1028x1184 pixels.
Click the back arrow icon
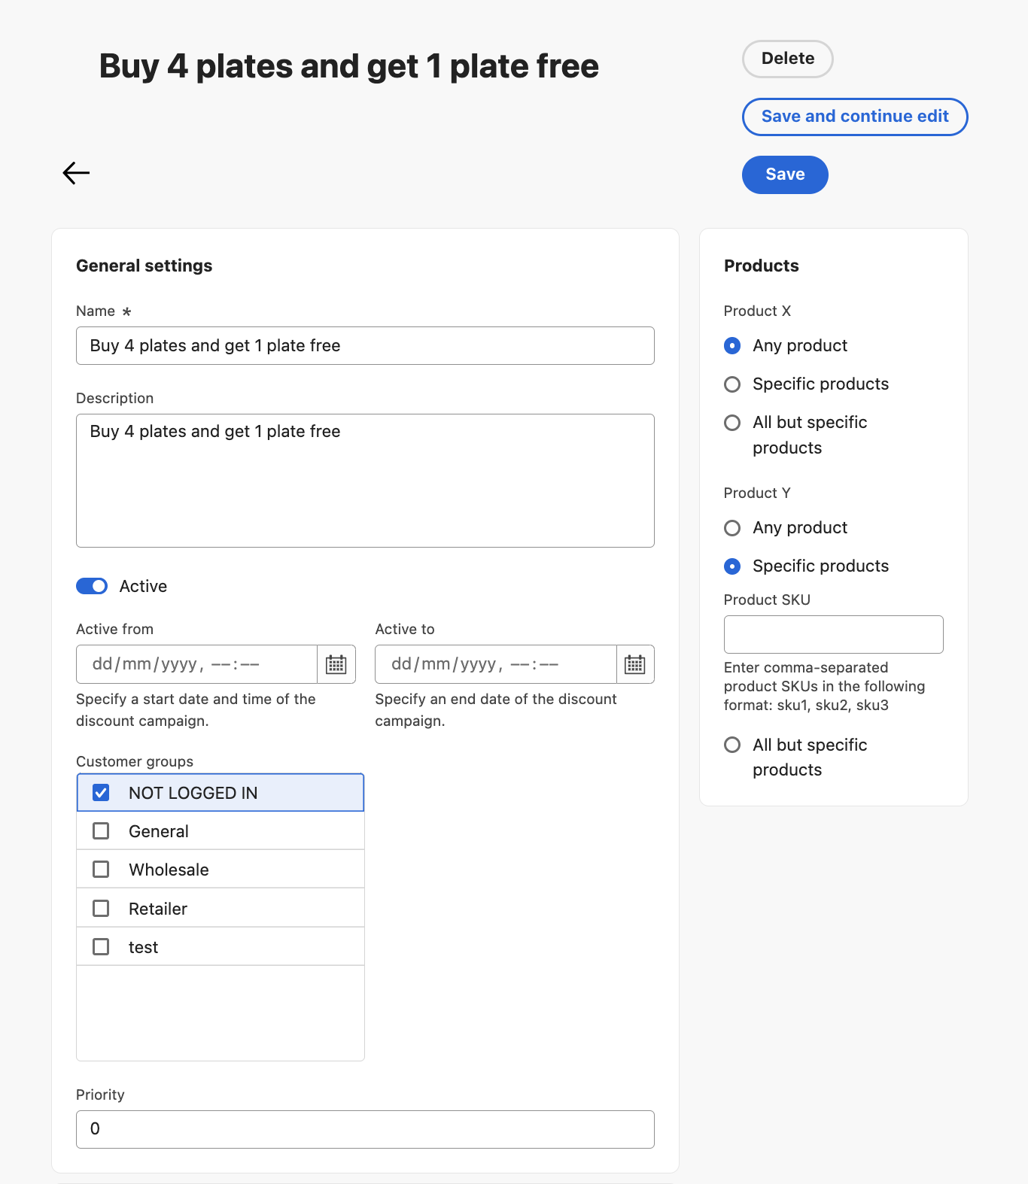click(x=76, y=173)
